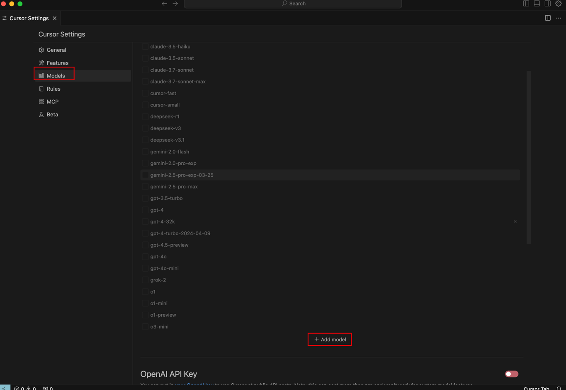This screenshot has width=566, height=390.
Task: Click the General gear icon
Action: 41,50
